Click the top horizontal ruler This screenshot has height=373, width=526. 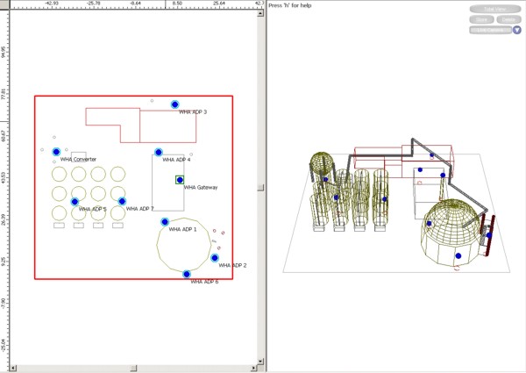[131, 4]
